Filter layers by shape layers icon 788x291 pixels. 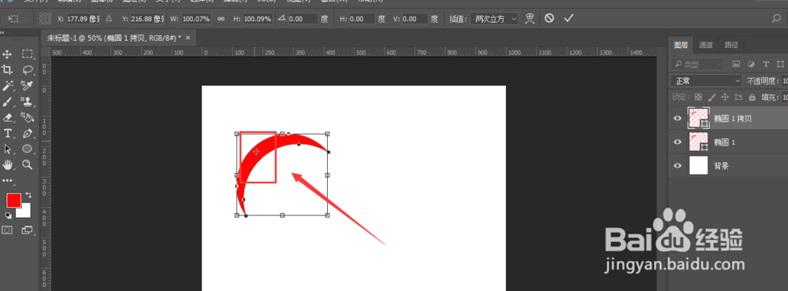coord(780,64)
